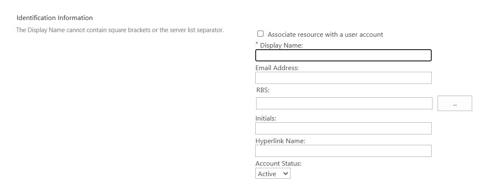Click the Identification Information section heading

click(55, 18)
